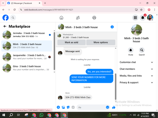The image size is (158, 118).
Task: Go back using the Marketplace back arrow
Action: coord(5,26)
